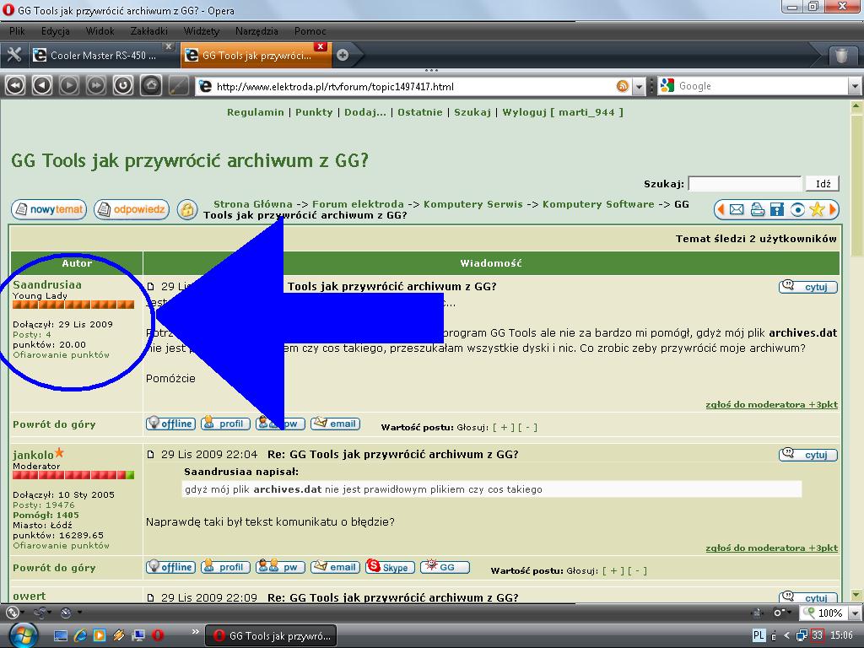Click the Idź search button

(823, 183)
